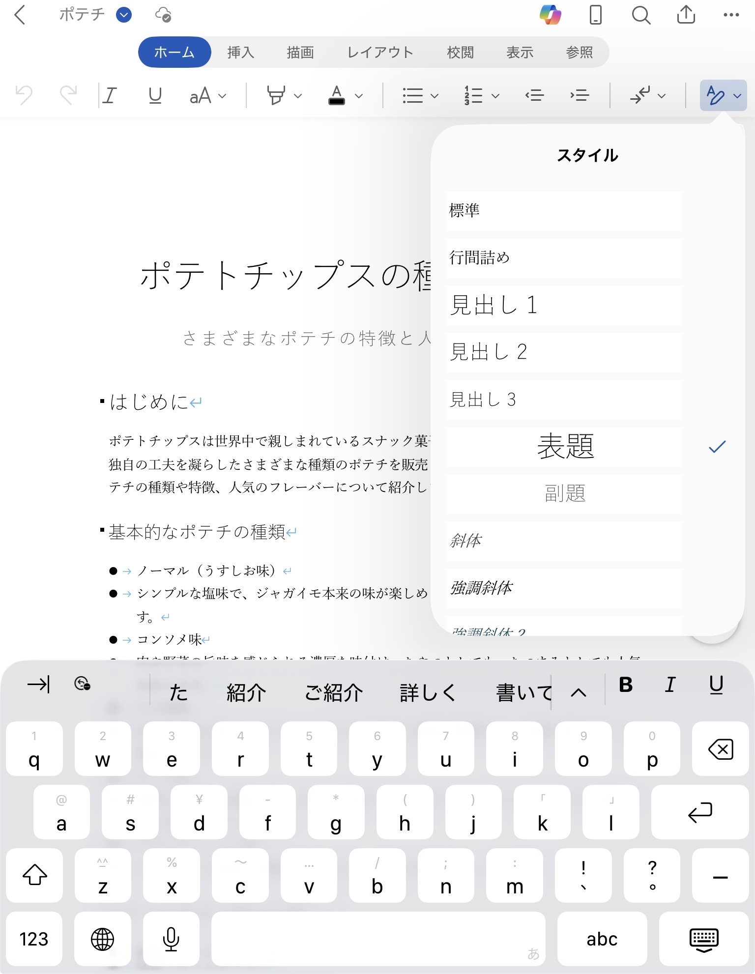The image size is (755, 974).
Task: Tap the keyboard space bar
Action: tap(378, 939)
